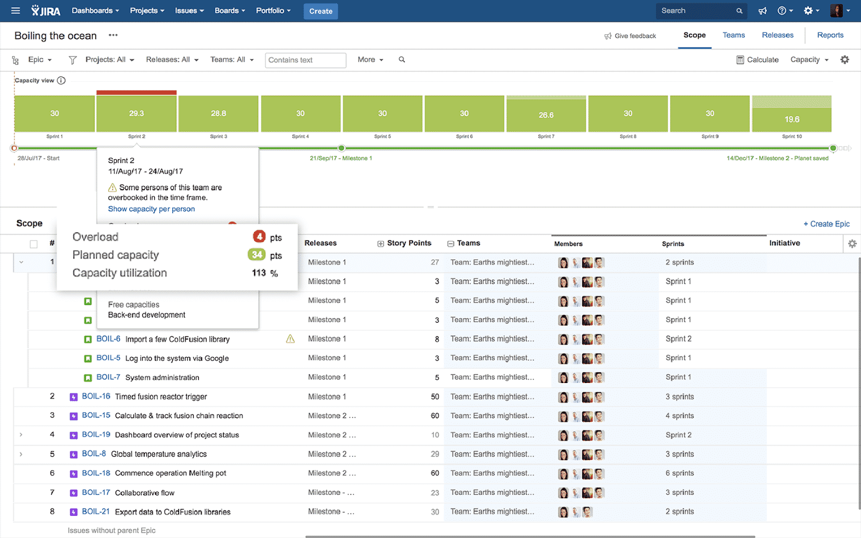Click the search magnifier in filter bar
The height and width of the screenshot is (538, 861).
(402, 60)
